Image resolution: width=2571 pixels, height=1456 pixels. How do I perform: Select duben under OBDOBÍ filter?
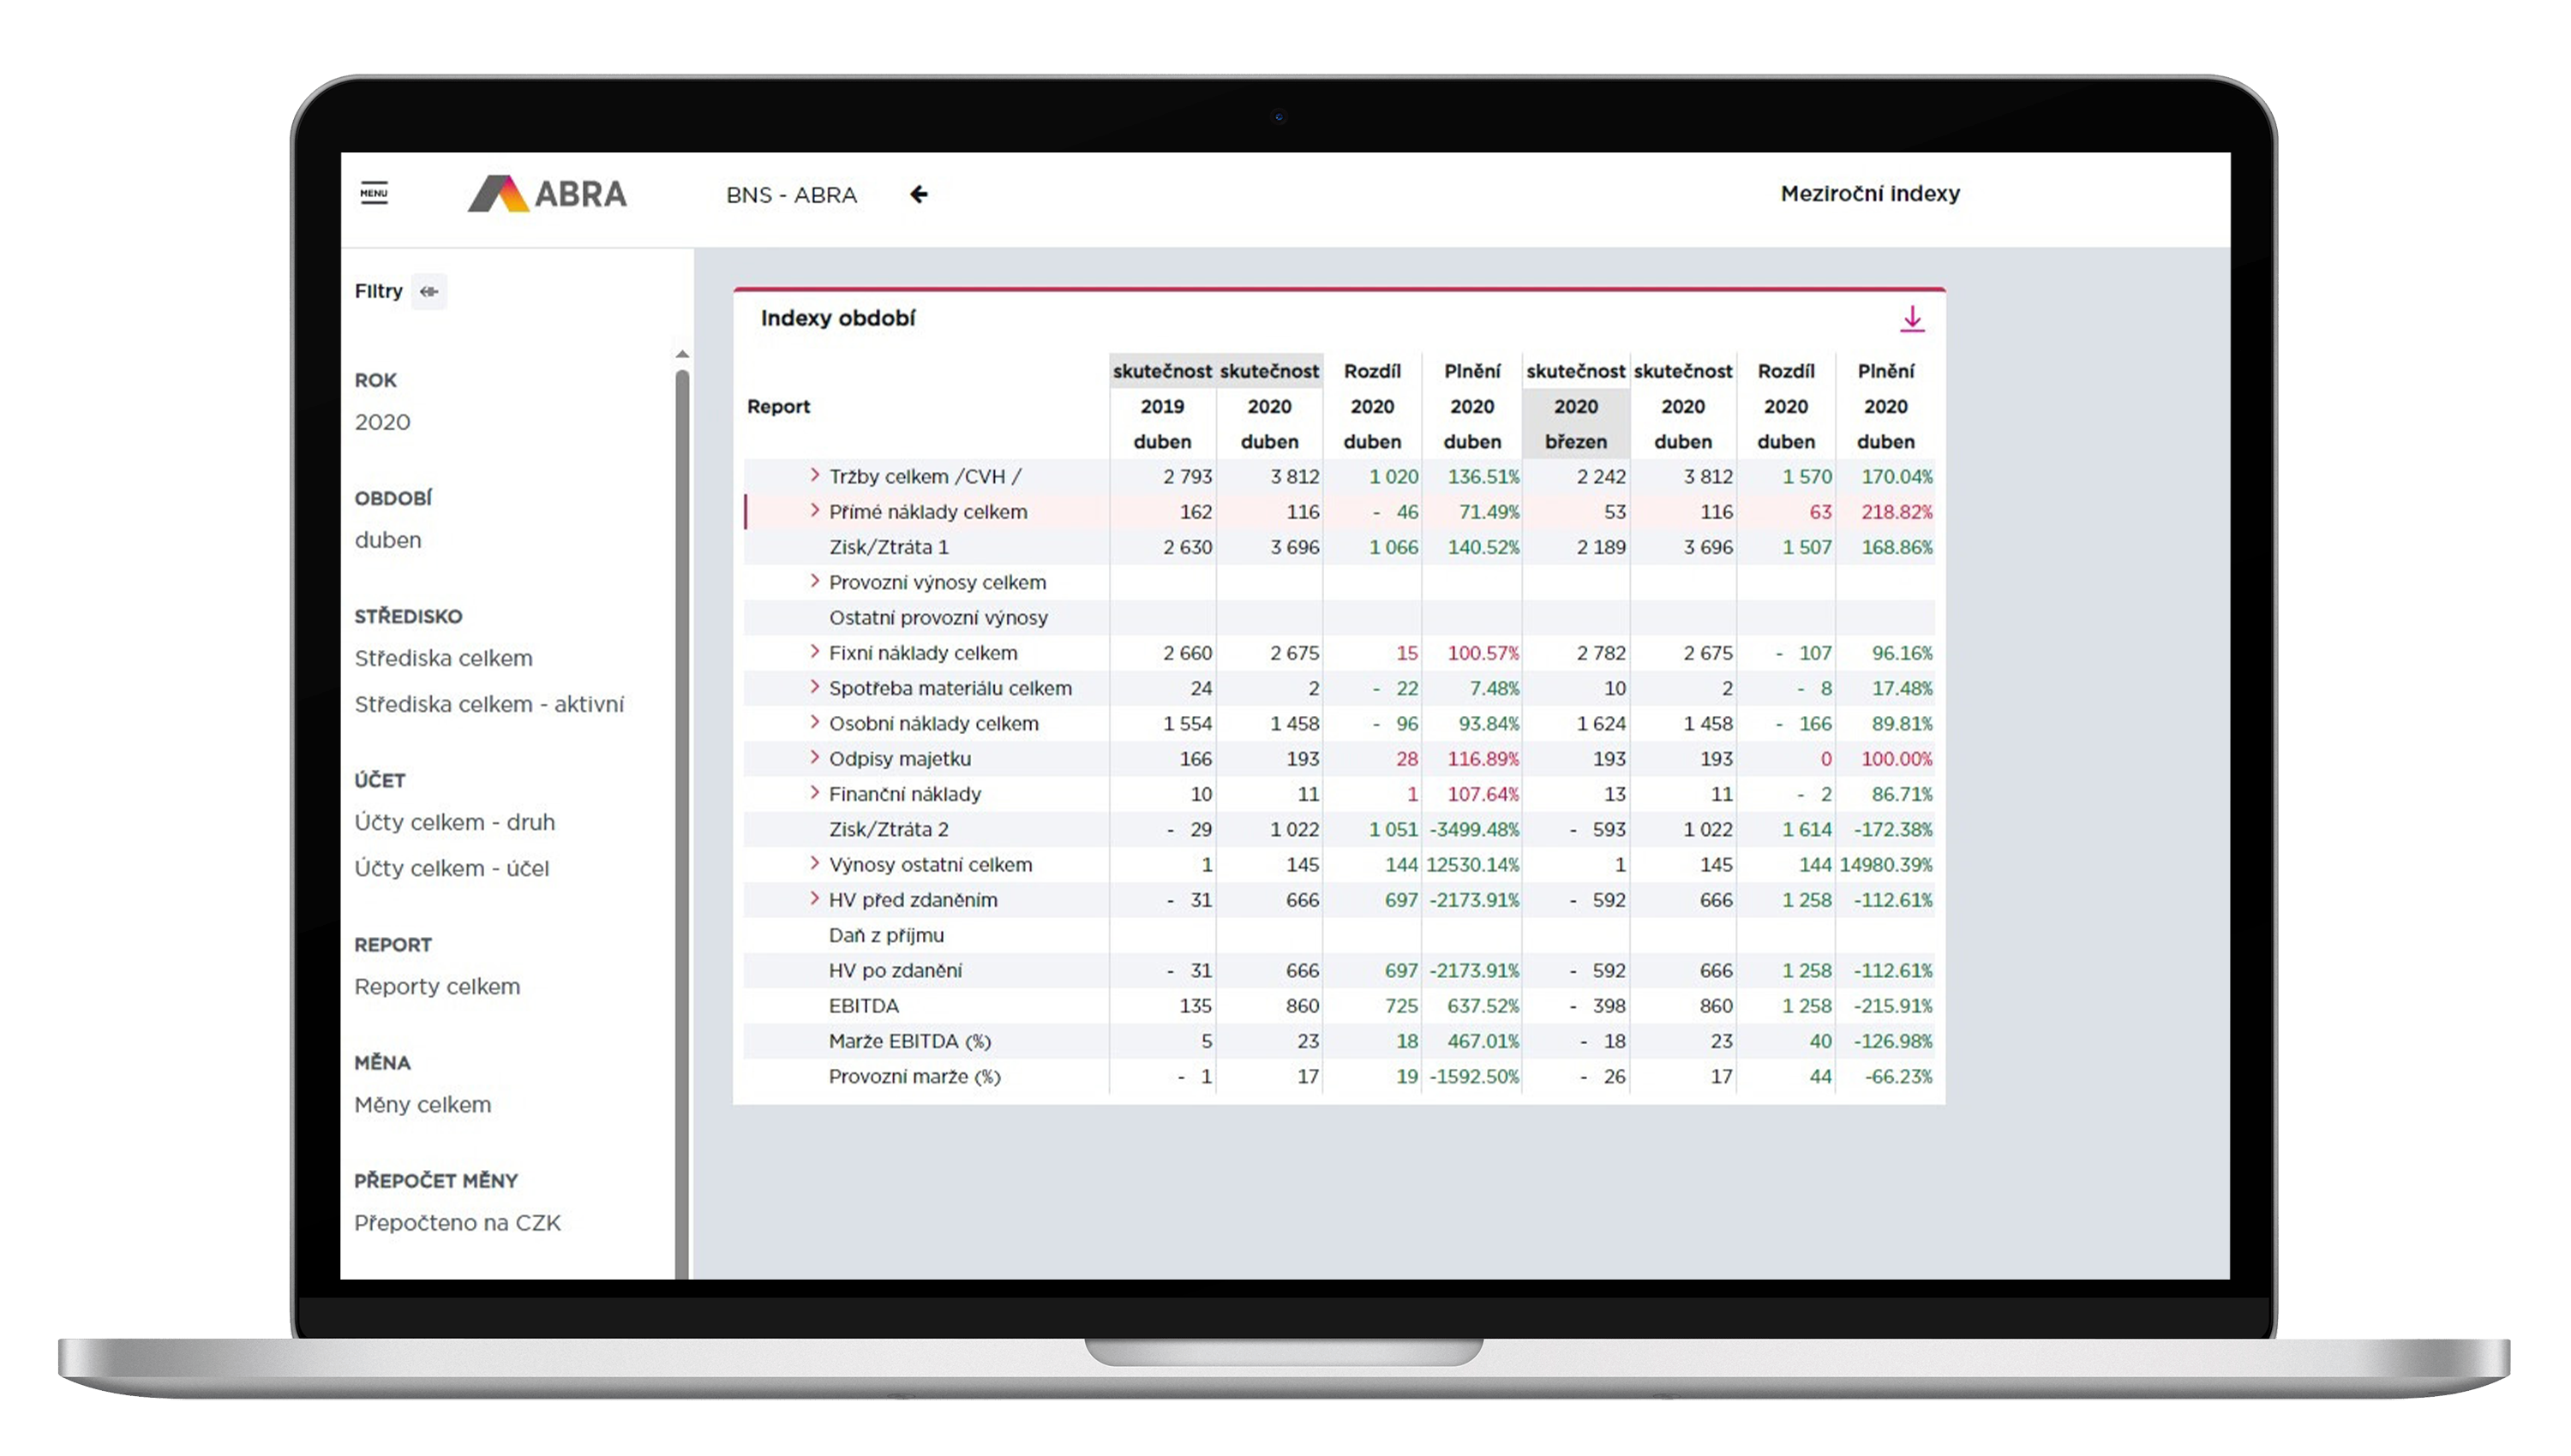[388, 539]
